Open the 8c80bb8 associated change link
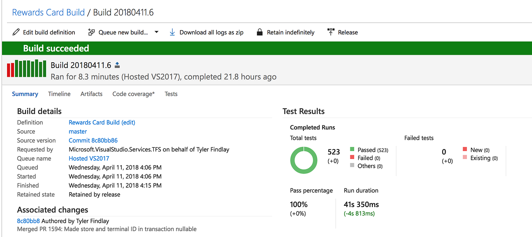The height and width of the screenshot is (237, 532). pos(28,221)
